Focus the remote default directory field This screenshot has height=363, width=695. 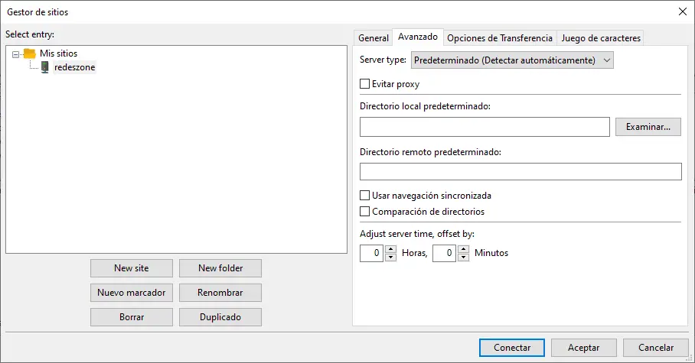pos(520,171)
